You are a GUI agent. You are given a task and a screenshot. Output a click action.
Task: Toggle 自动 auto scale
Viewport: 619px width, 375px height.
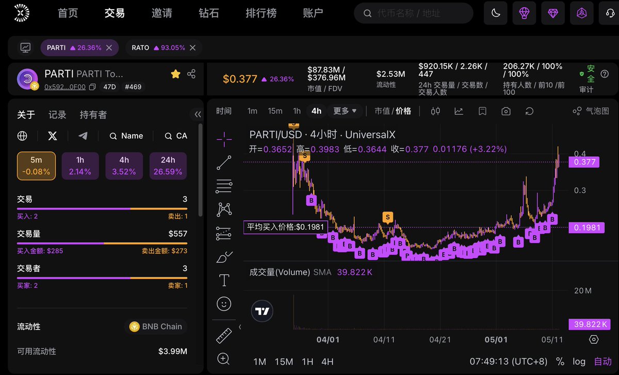[x=602, y=362]
